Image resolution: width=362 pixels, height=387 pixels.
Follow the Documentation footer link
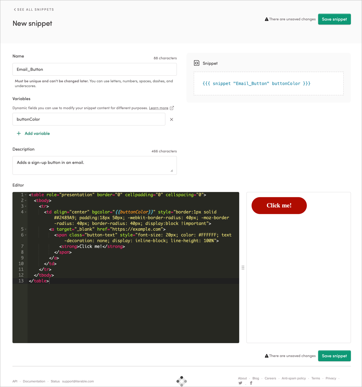pos(34,381)
